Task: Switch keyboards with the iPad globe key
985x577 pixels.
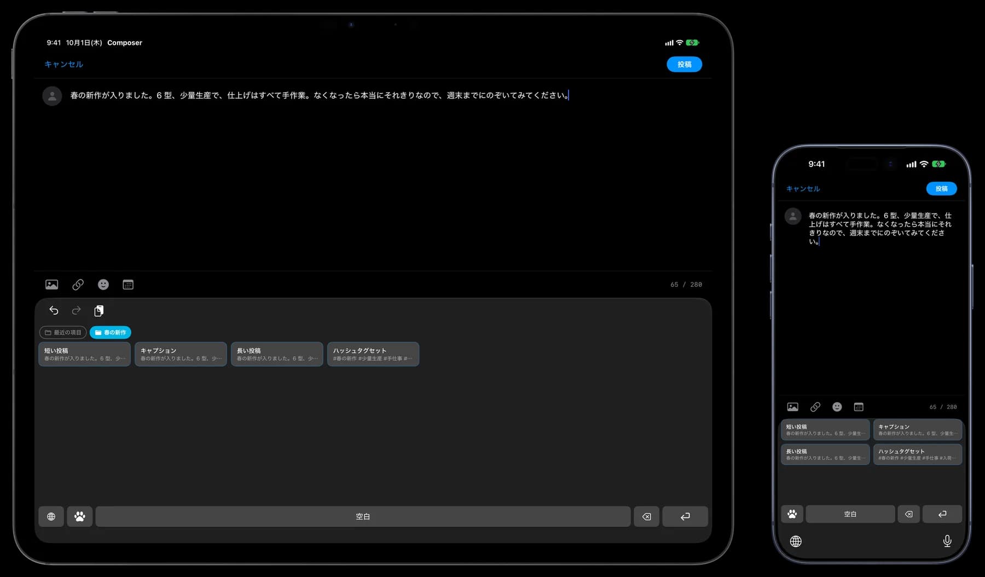Action: pyautogui.click(x=51, y=516)
